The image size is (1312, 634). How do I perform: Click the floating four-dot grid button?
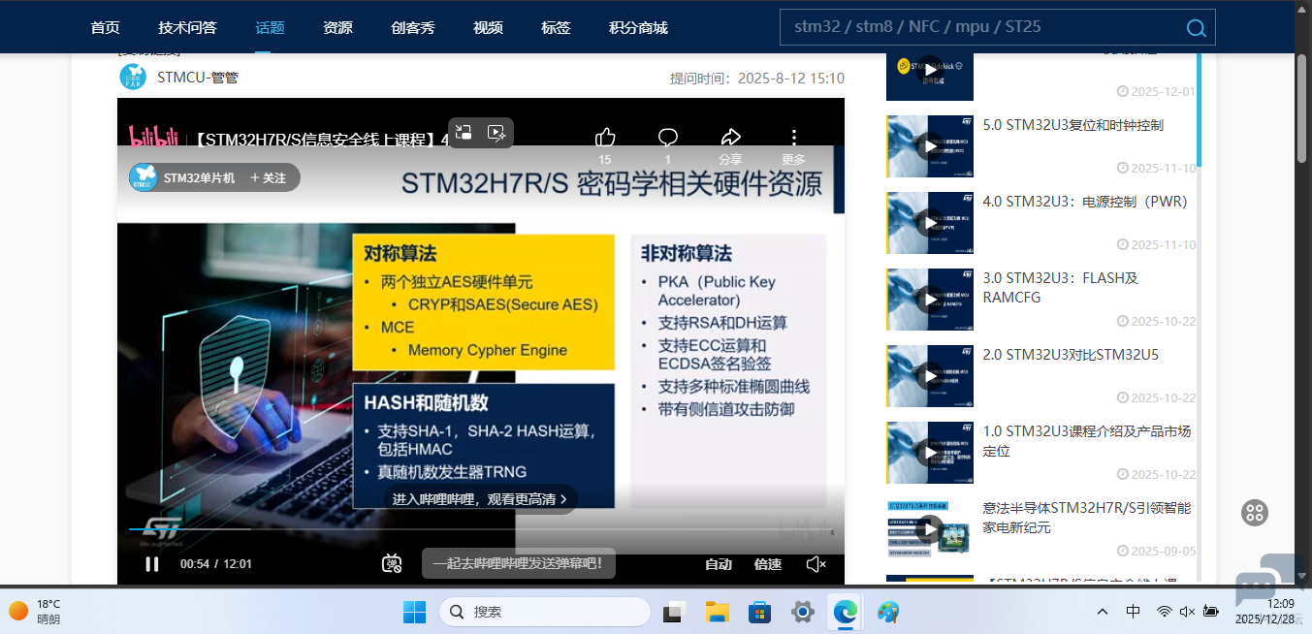pos(1255,513)
